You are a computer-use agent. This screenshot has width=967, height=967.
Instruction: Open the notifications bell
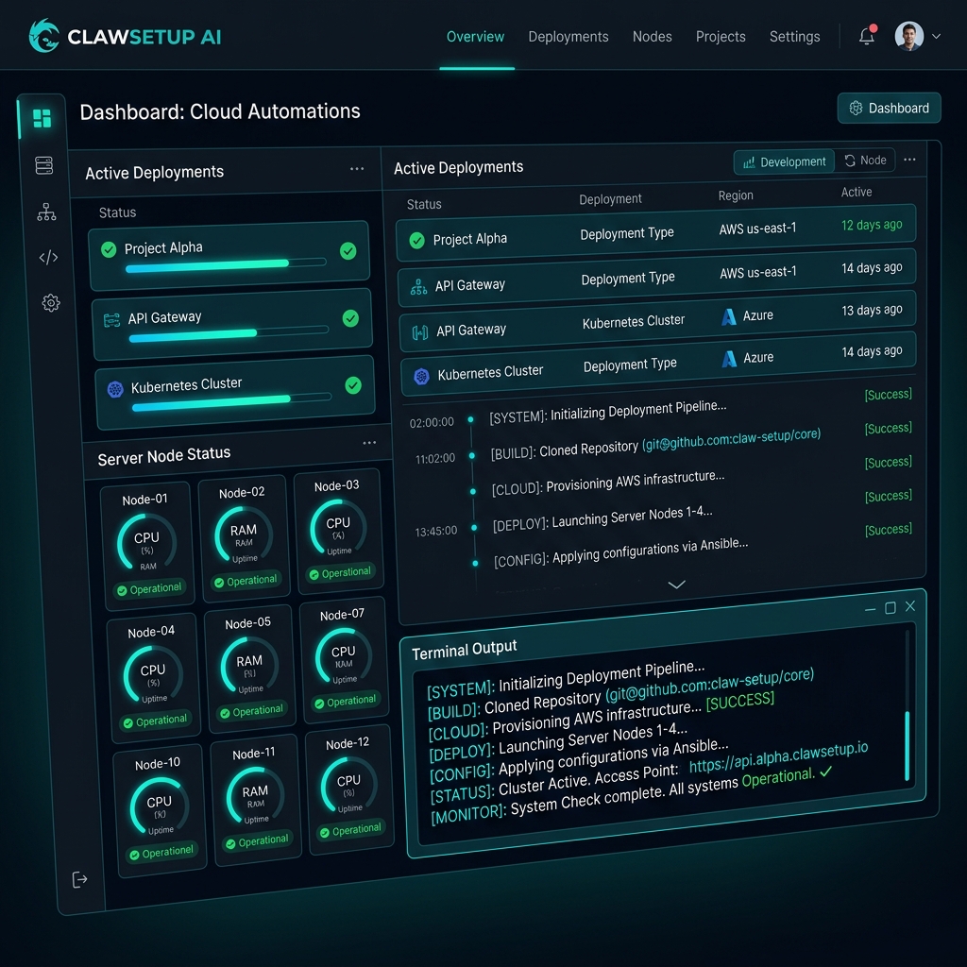(x=867, y=36)
